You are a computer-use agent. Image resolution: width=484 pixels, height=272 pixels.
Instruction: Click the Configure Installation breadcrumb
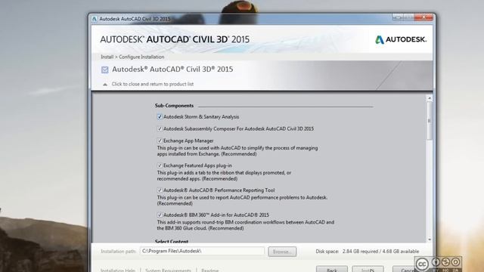point(141,57)
